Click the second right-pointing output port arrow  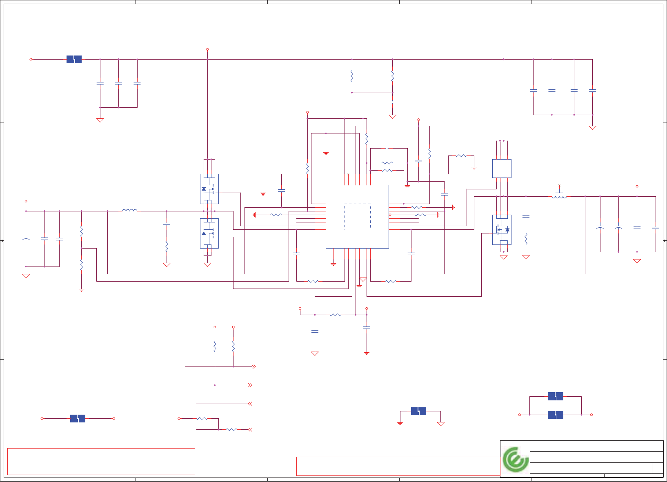pos(250,385)
